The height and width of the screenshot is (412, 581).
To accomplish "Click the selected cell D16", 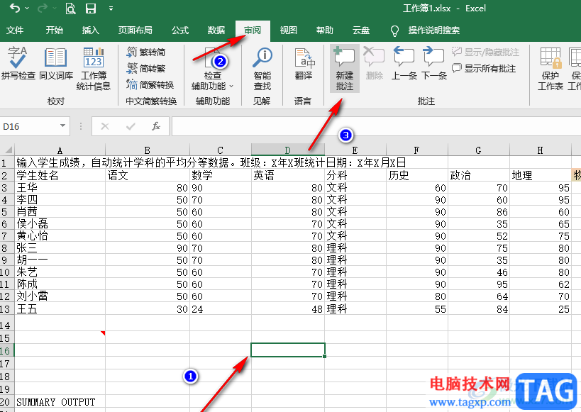I will click(288, 350).
